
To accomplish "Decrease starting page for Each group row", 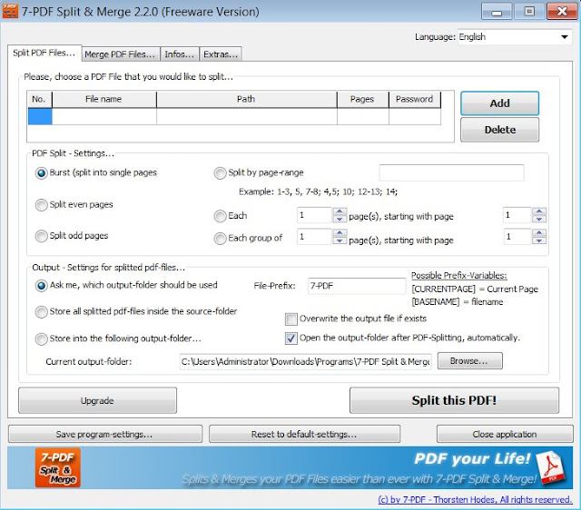I will point(539,240).
